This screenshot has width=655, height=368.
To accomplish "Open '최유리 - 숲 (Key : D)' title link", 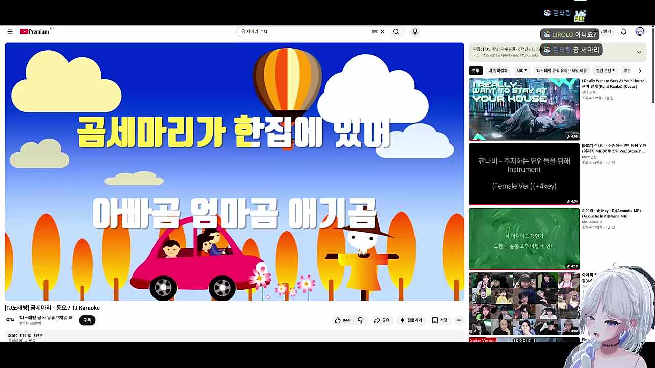I will click(x=612, y=214).
